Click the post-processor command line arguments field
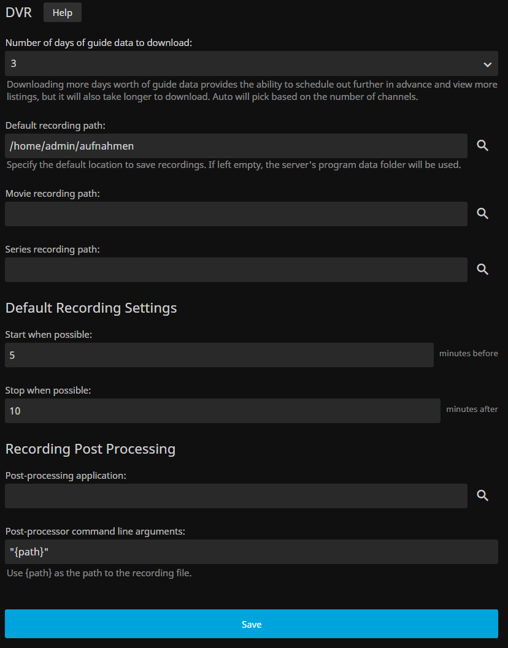 point(252,552)
